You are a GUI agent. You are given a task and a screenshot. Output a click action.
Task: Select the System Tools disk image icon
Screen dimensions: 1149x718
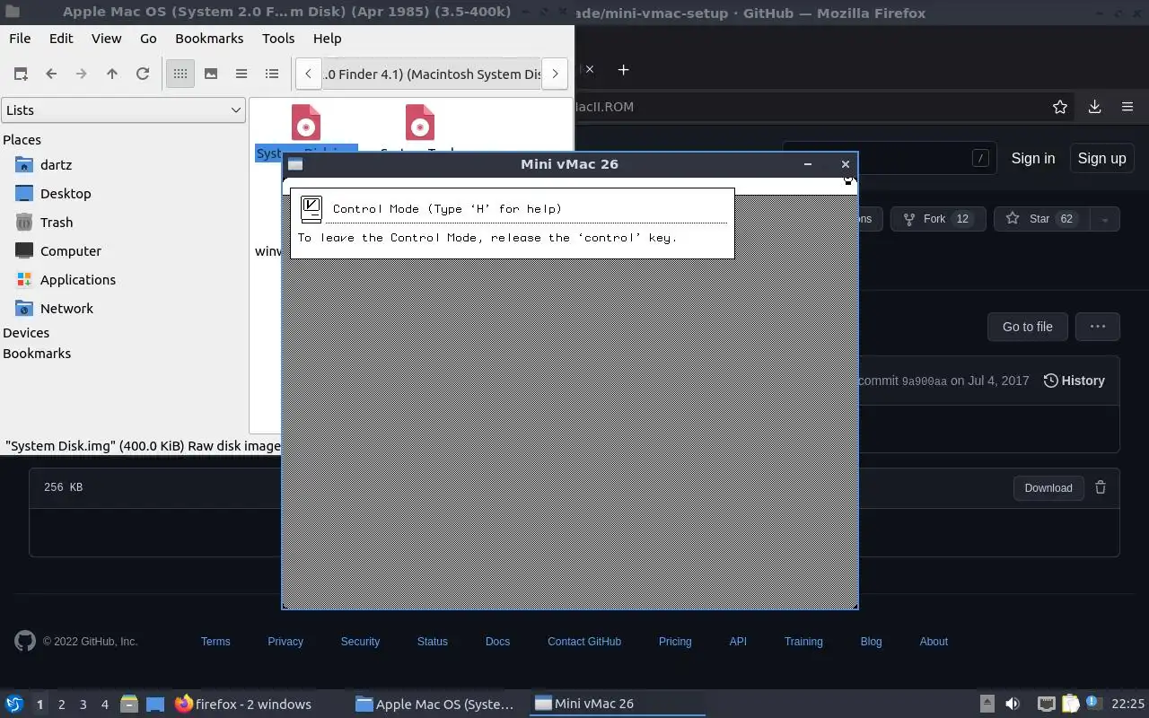pos(419,123)
